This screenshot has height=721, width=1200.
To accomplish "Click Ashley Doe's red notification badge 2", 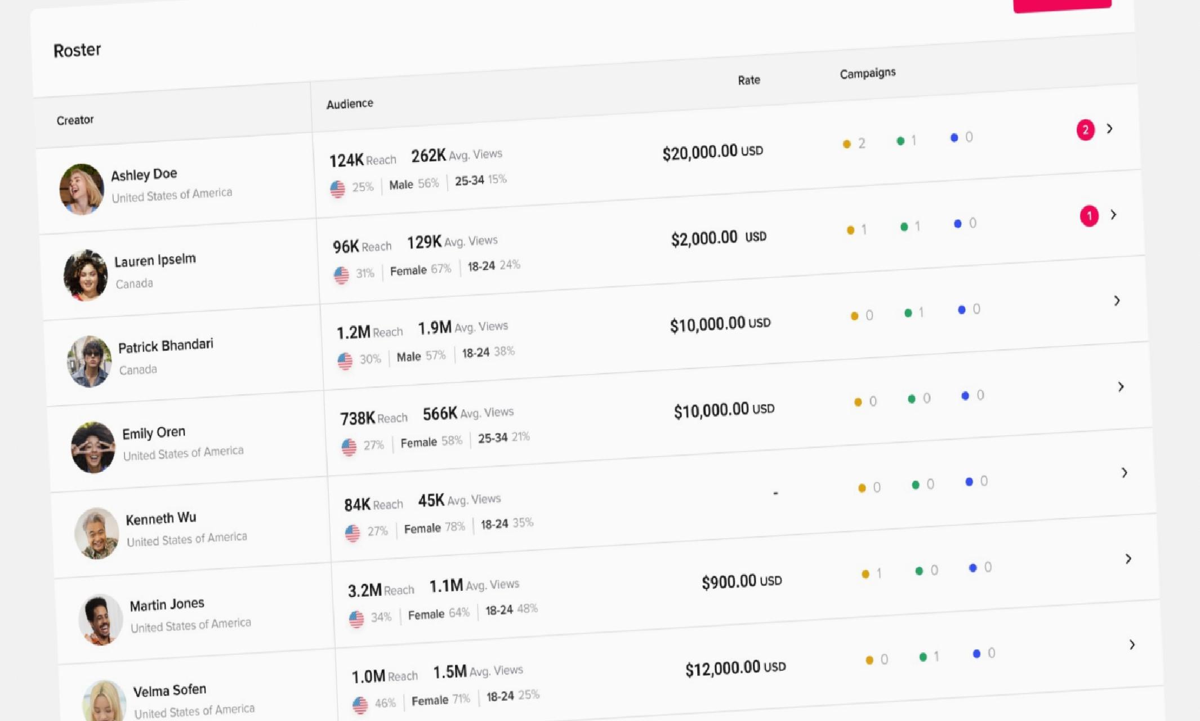I will point(1086,130).
